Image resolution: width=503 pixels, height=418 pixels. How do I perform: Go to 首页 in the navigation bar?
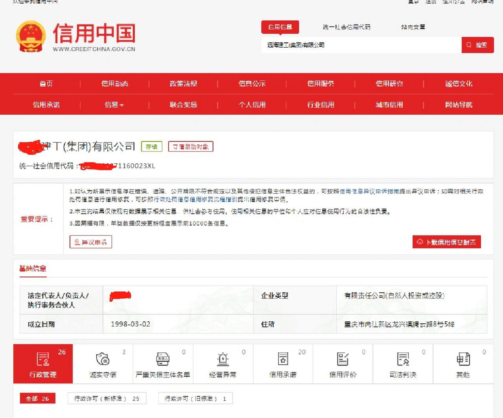[46, 84]
